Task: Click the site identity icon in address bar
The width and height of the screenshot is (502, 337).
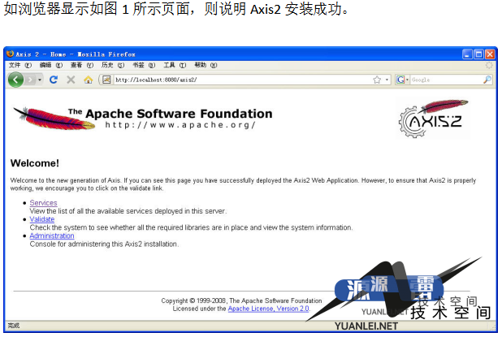Action: 106,80
